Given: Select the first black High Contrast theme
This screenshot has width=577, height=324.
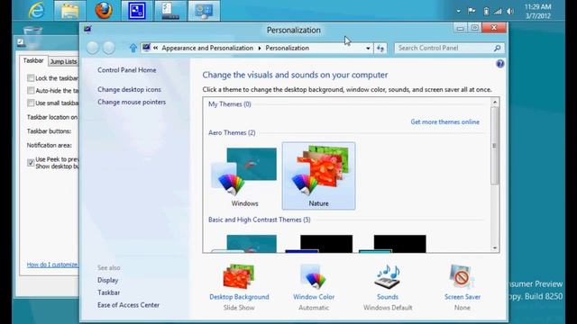Looking at the screenshot, I should point(318,243).
